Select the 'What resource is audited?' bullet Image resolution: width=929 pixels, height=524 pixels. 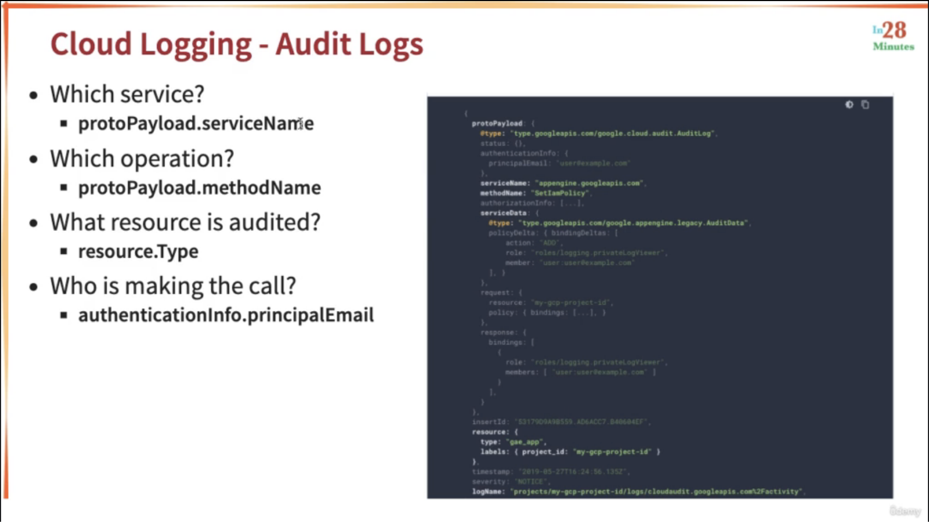click(x=185, y=222)
